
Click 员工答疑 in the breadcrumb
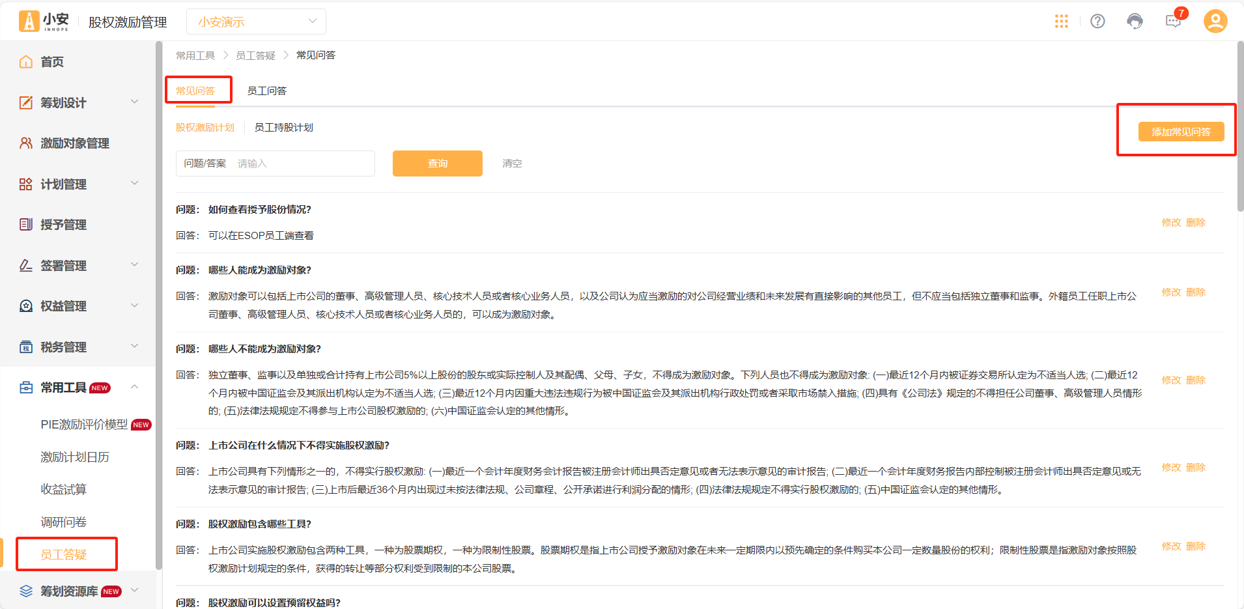coord(255,55)
